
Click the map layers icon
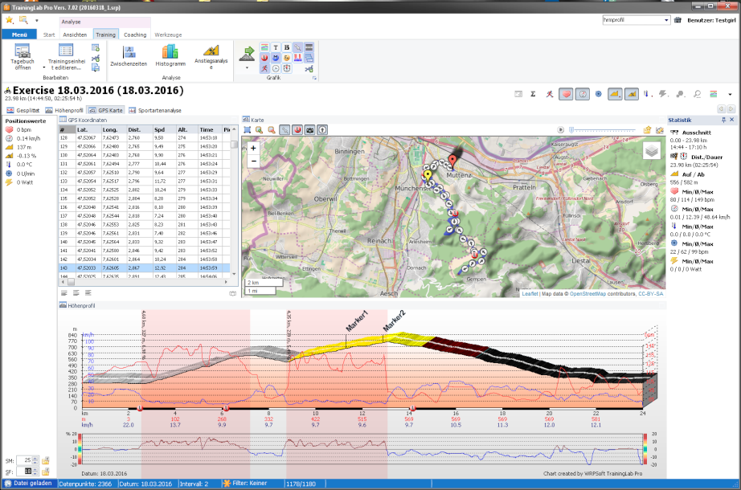(x=652, y=151)
